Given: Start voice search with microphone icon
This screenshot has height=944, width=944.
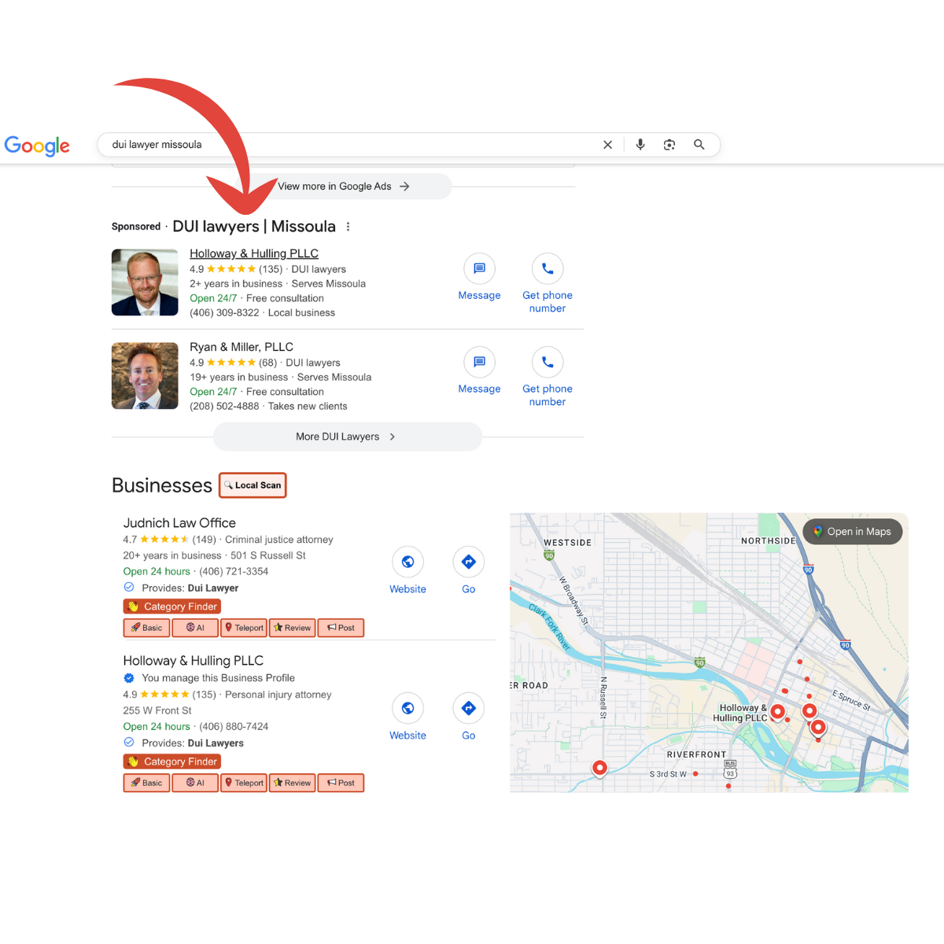Looking at the screenshot, I should (640, 145).
